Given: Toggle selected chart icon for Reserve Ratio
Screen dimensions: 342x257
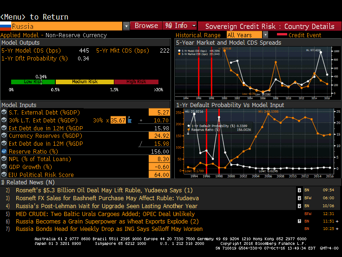Looking at the screenshot, I should (4, 151).
